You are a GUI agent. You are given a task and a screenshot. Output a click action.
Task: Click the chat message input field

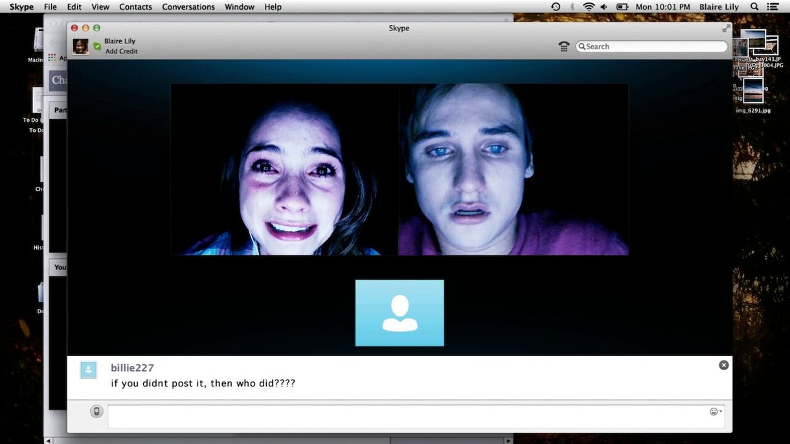416,416
